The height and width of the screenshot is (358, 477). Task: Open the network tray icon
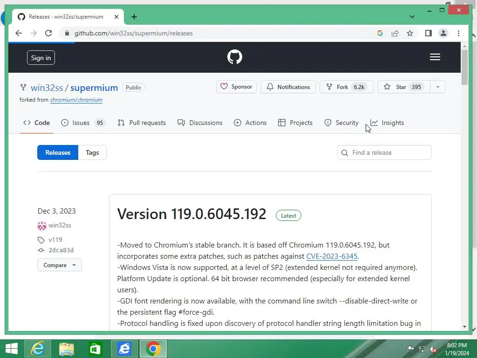422,349
